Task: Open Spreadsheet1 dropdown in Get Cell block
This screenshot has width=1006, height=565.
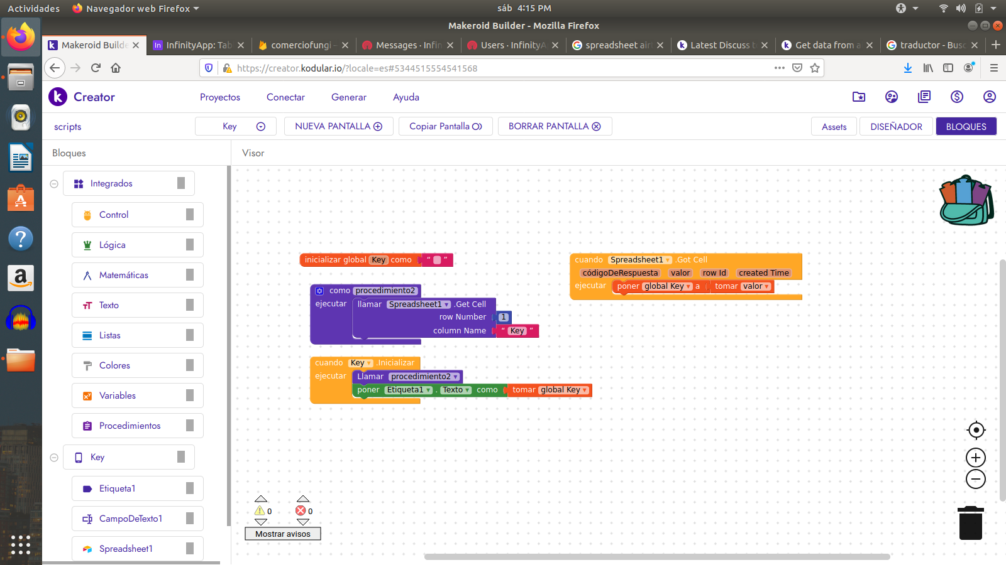Action: click(x=446, y=304)
